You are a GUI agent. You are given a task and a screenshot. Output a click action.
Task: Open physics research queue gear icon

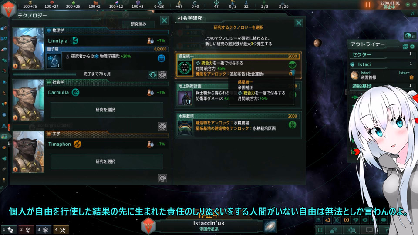[162, 75]
